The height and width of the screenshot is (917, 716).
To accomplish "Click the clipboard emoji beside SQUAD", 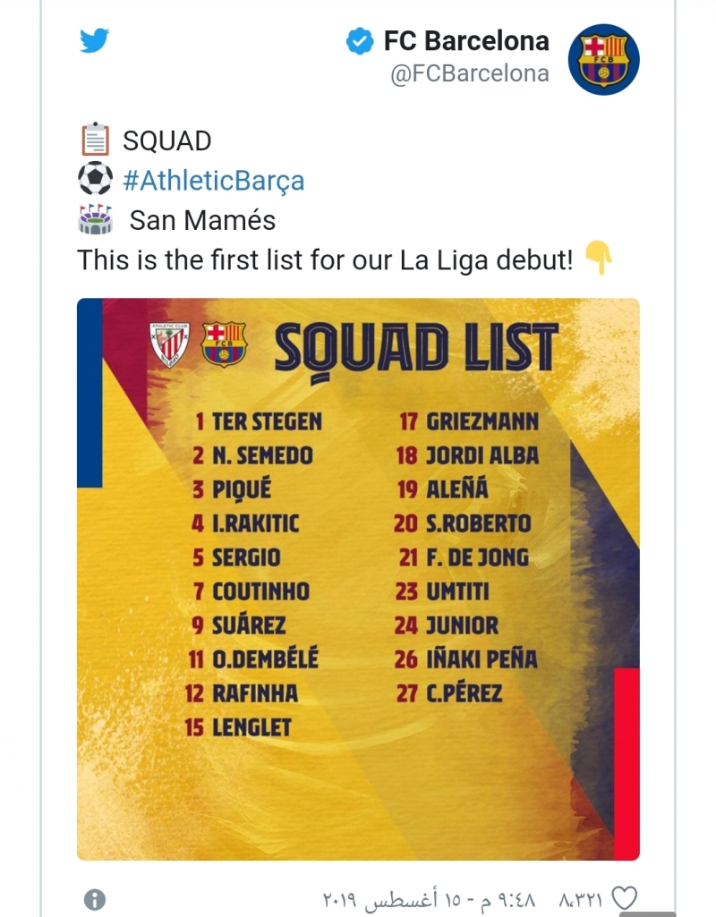I will [95, 140].
